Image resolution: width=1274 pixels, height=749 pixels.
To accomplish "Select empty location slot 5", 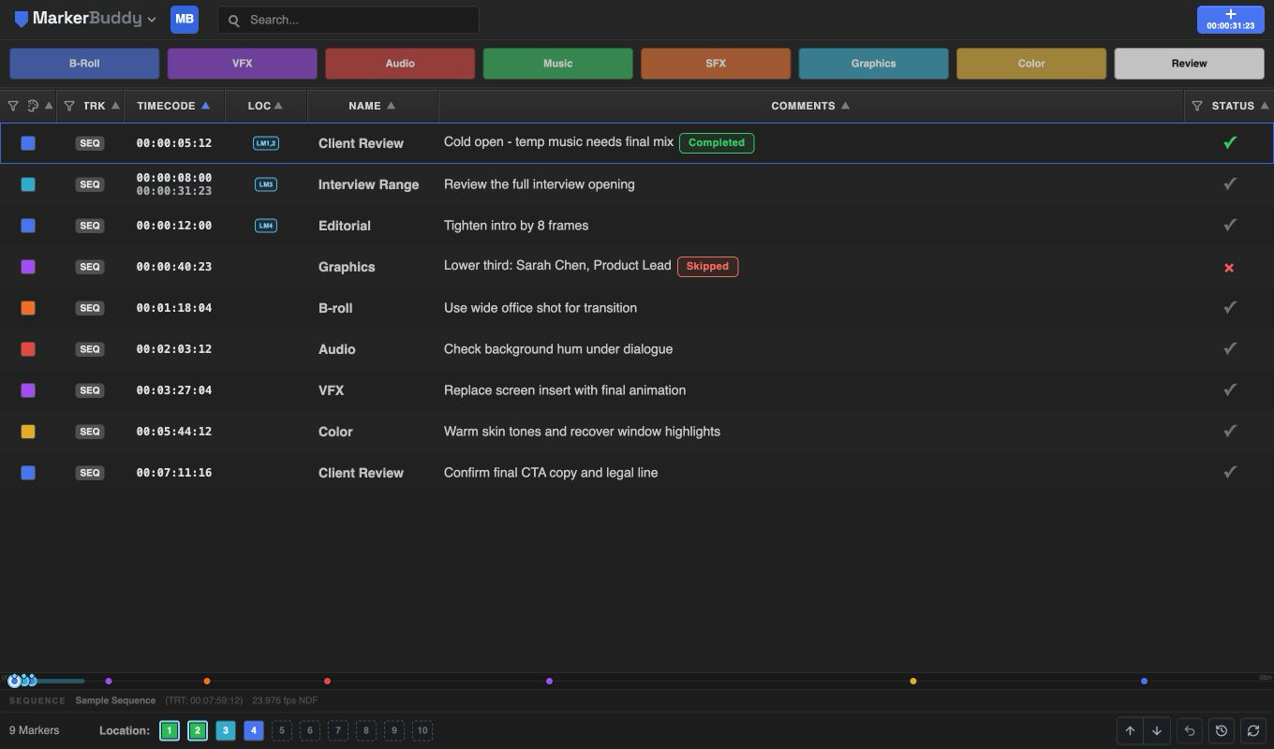I will point(282,730).
